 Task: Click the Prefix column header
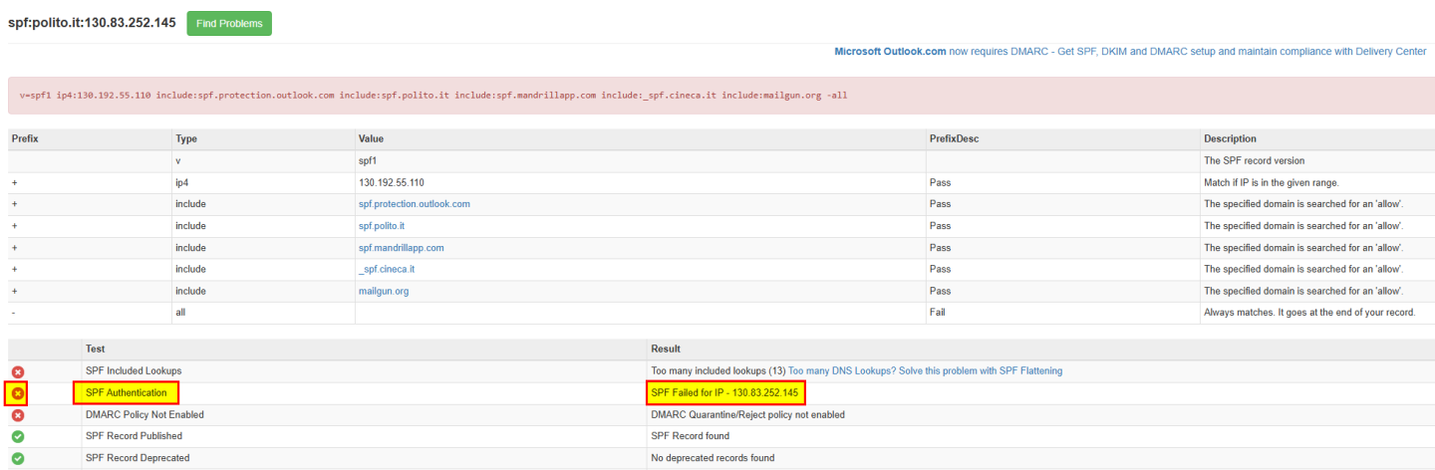(x=25, y=139)
